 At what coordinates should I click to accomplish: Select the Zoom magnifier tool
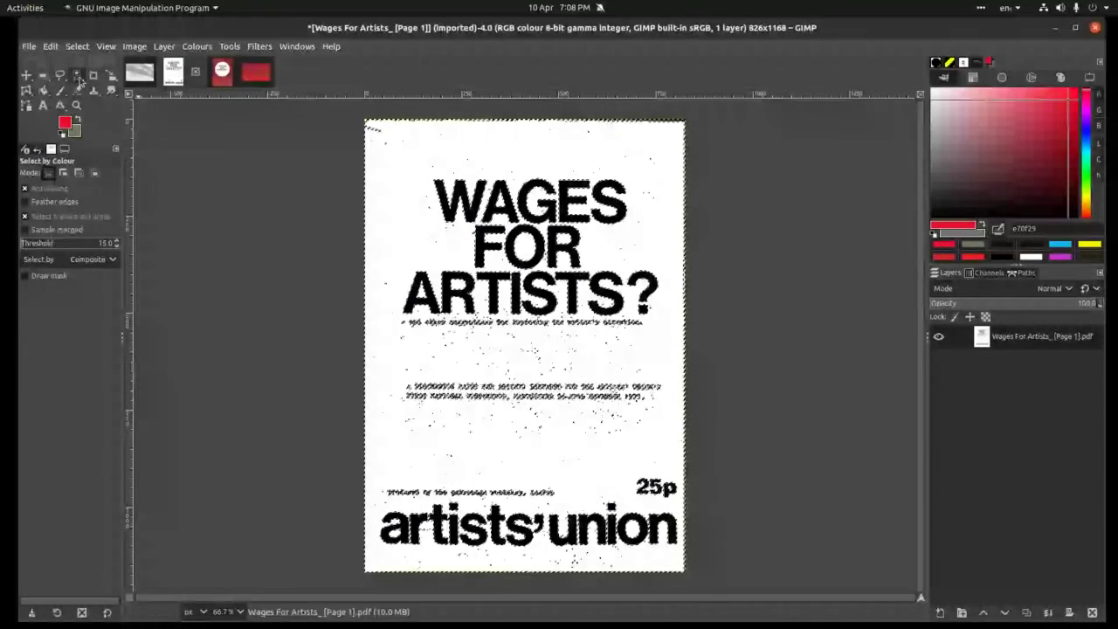[77, 106]
